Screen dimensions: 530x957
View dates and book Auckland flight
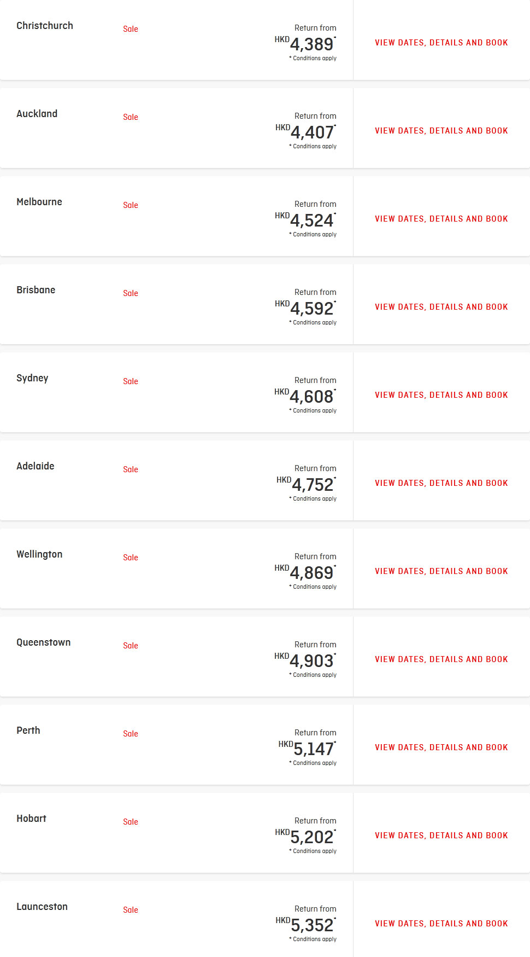(441, 131)
